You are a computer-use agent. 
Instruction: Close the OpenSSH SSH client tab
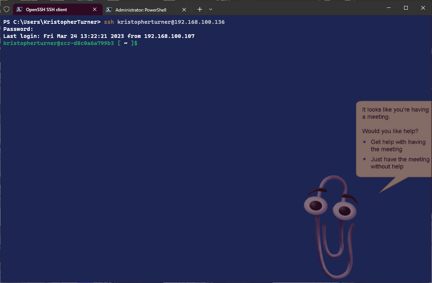(95, 10)
